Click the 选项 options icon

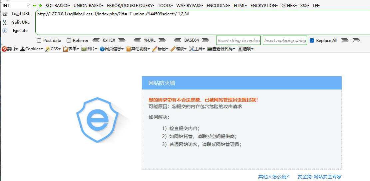[240, 49]
